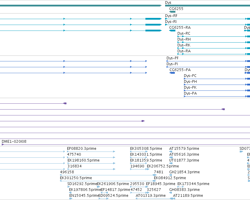Select EST EK206752.5prime
Image resolution: width=250 pixels, height=200 pixels.
[163, 167]
